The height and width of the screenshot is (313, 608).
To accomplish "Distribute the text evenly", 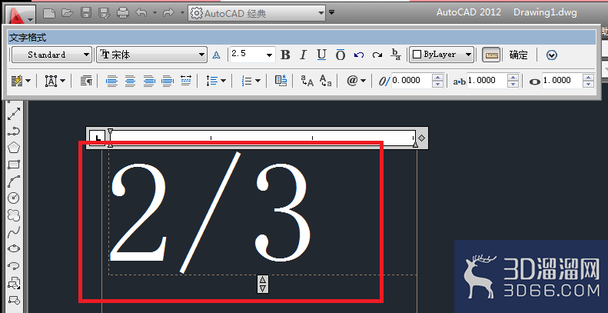I will pos(186,81).
